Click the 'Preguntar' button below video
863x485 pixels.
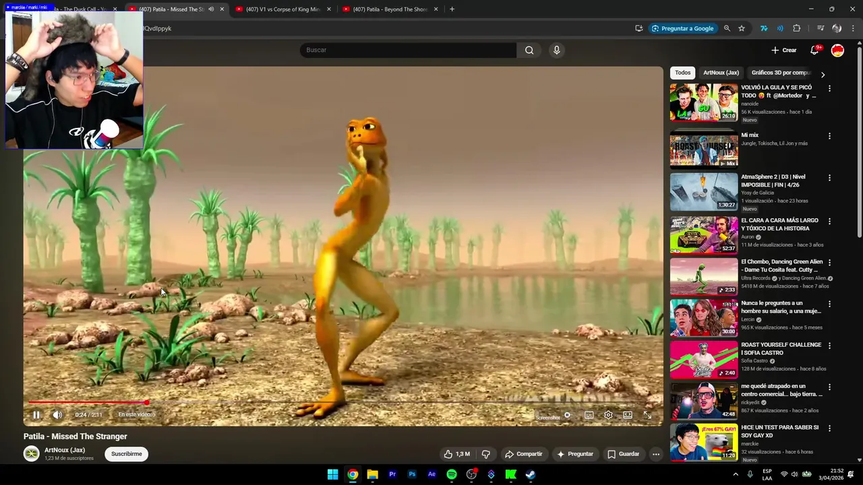575,454
